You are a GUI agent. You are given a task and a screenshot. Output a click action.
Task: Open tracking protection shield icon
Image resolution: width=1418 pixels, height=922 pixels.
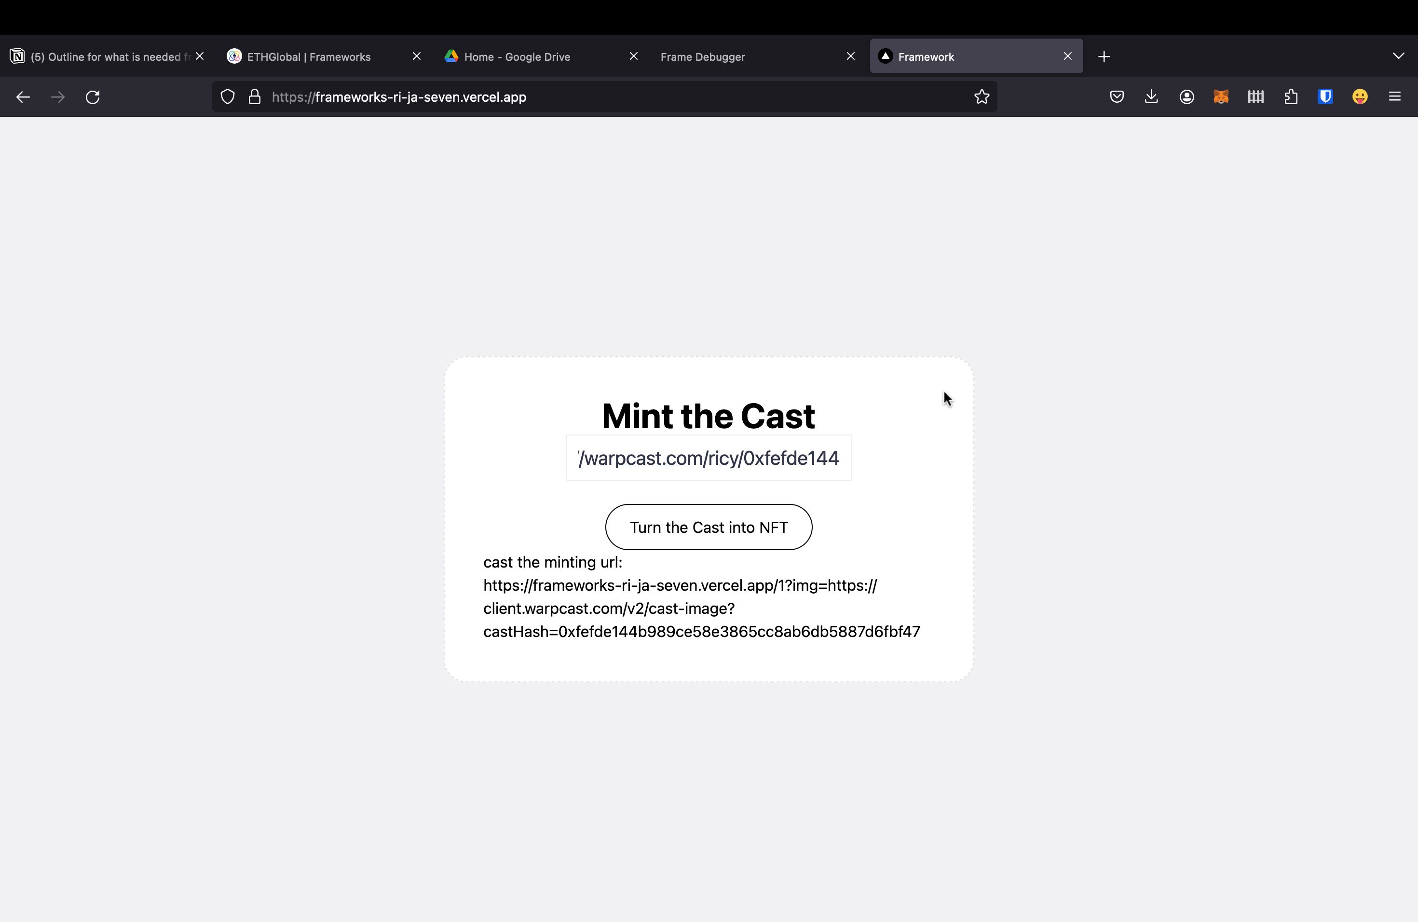point(228,97)
